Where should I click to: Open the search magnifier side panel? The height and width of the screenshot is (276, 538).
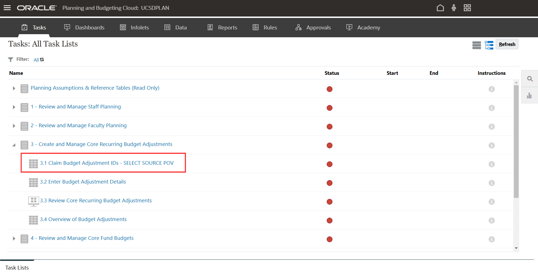[x=530, y=79]
